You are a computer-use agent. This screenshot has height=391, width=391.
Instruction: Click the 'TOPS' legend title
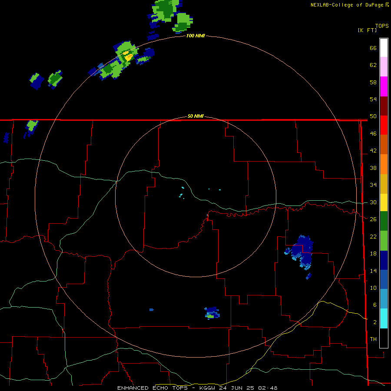382,26
